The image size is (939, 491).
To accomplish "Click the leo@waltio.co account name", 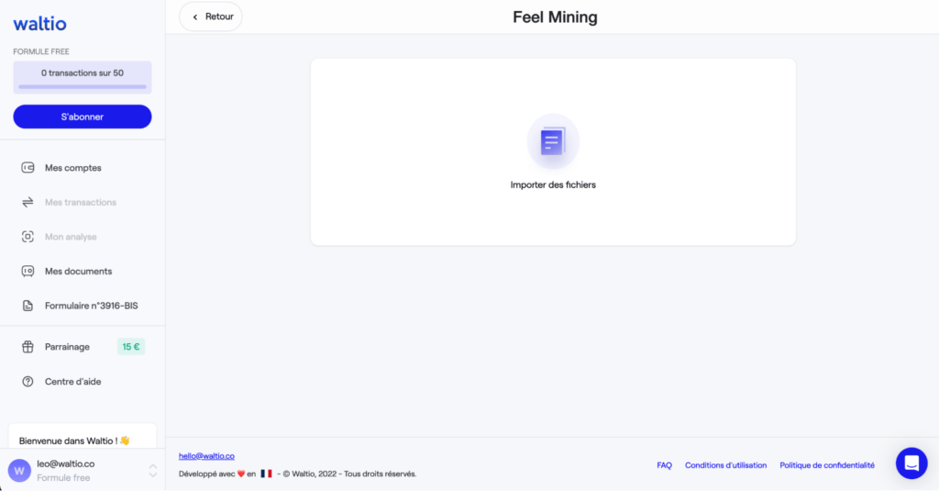I will (66, 464).
